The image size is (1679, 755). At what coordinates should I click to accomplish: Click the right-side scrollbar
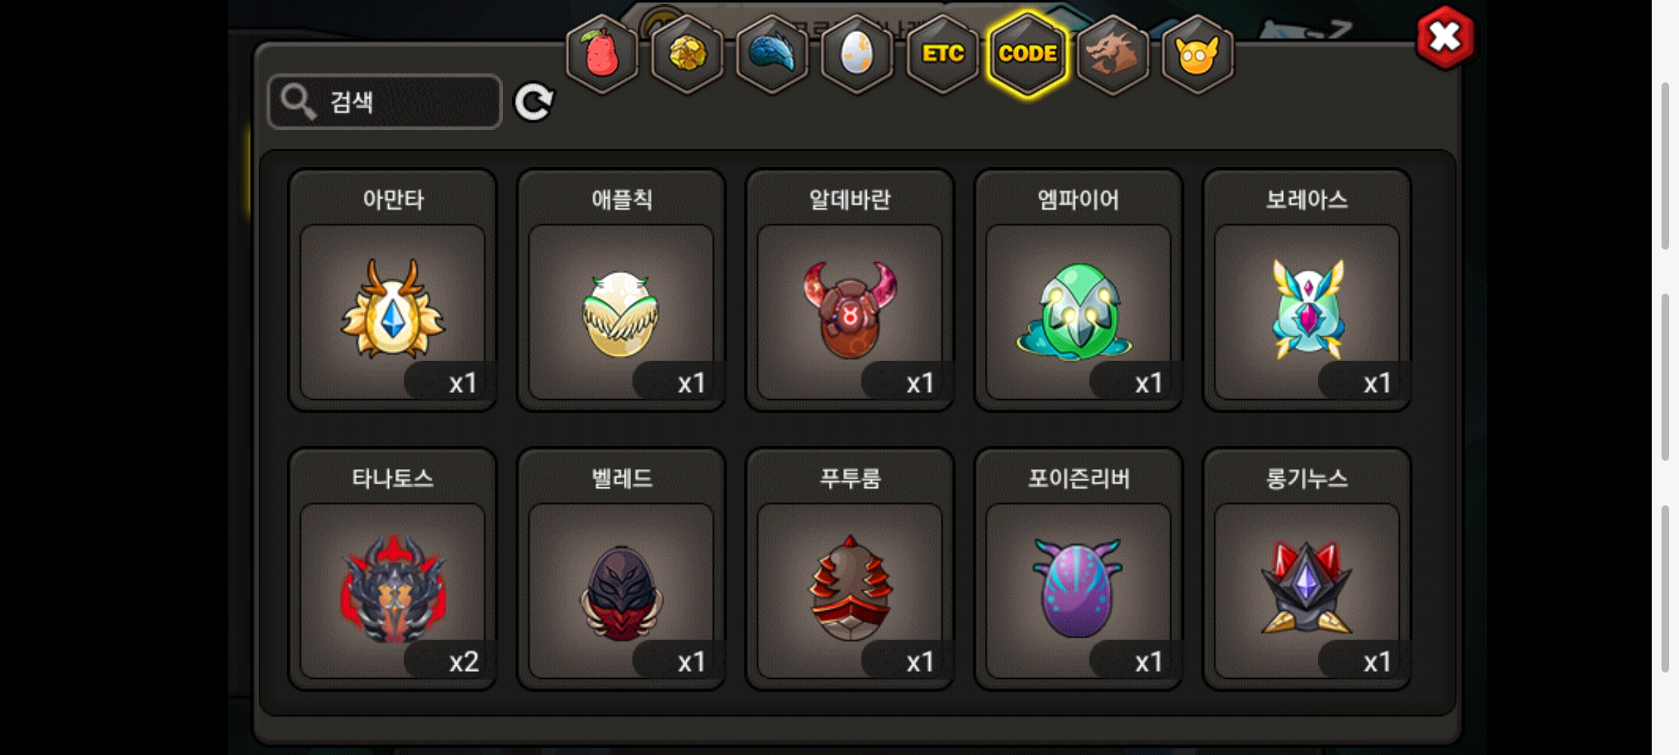click(1666, 377)
